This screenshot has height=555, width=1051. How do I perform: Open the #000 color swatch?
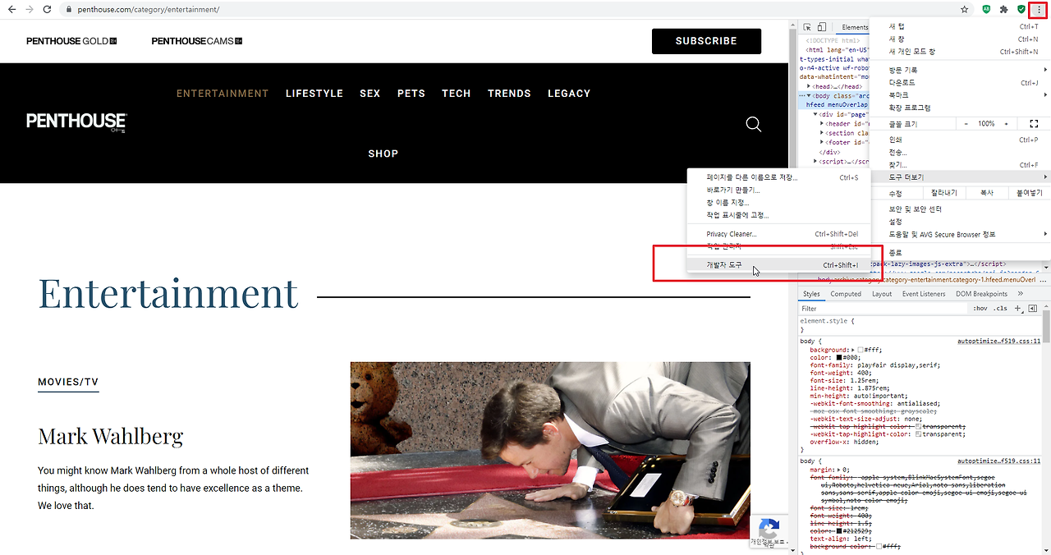840,358
